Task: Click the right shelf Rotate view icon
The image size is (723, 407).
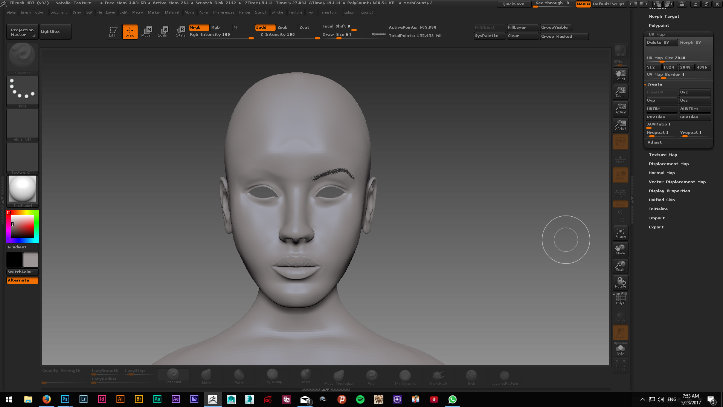Action: (x=620, y=283)
